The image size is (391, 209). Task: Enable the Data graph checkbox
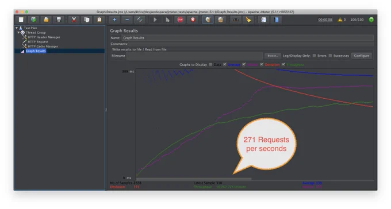(210, 64)
